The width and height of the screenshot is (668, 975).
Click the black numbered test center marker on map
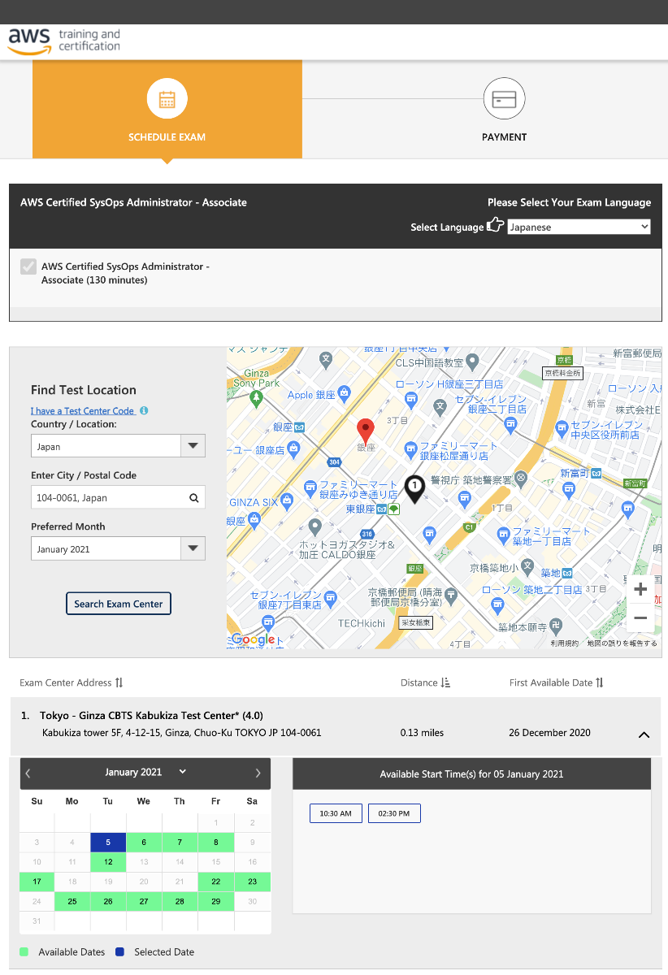[x=414, y=489]
